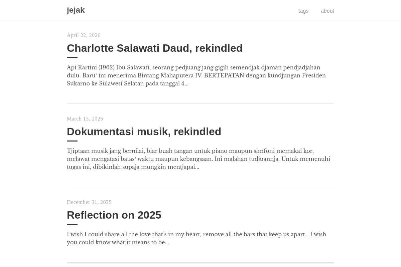The image size is (401, 267).
Task: Click the short underline beneath the Reflection title
Action: click(72, 225)
